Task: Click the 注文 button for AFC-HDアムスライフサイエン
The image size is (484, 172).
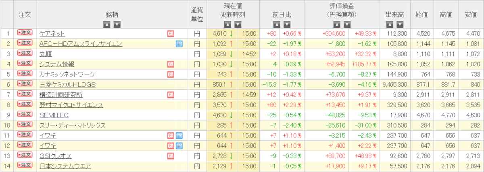Action: pos(25,43)
